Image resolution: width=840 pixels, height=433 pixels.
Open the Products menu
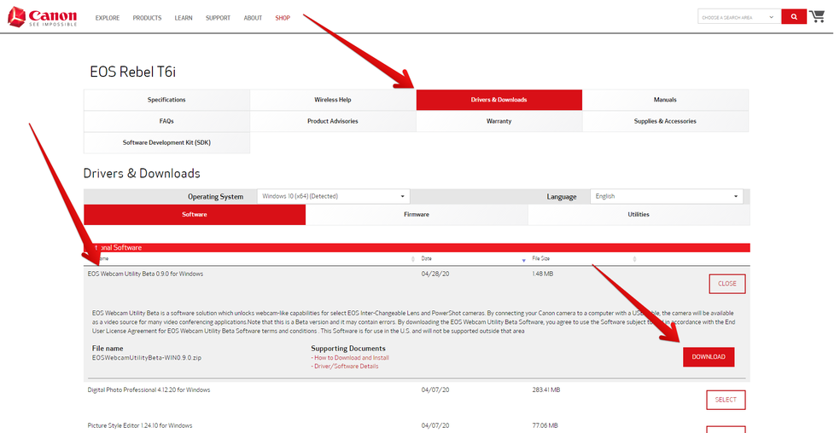(x=148, y=18)
